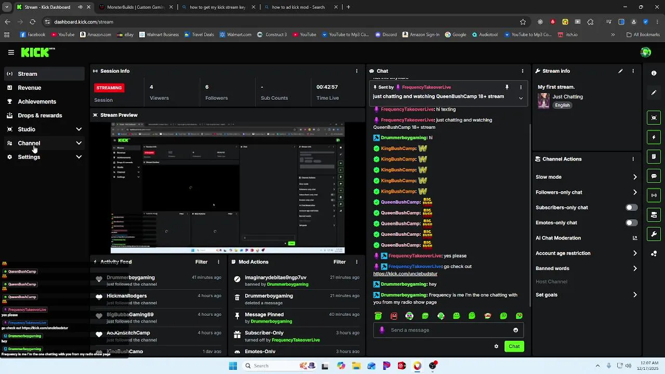Open File Explorer from the taskbar
Image resolution: width=665 pixels, height=374 pixels.
[356, 366]
